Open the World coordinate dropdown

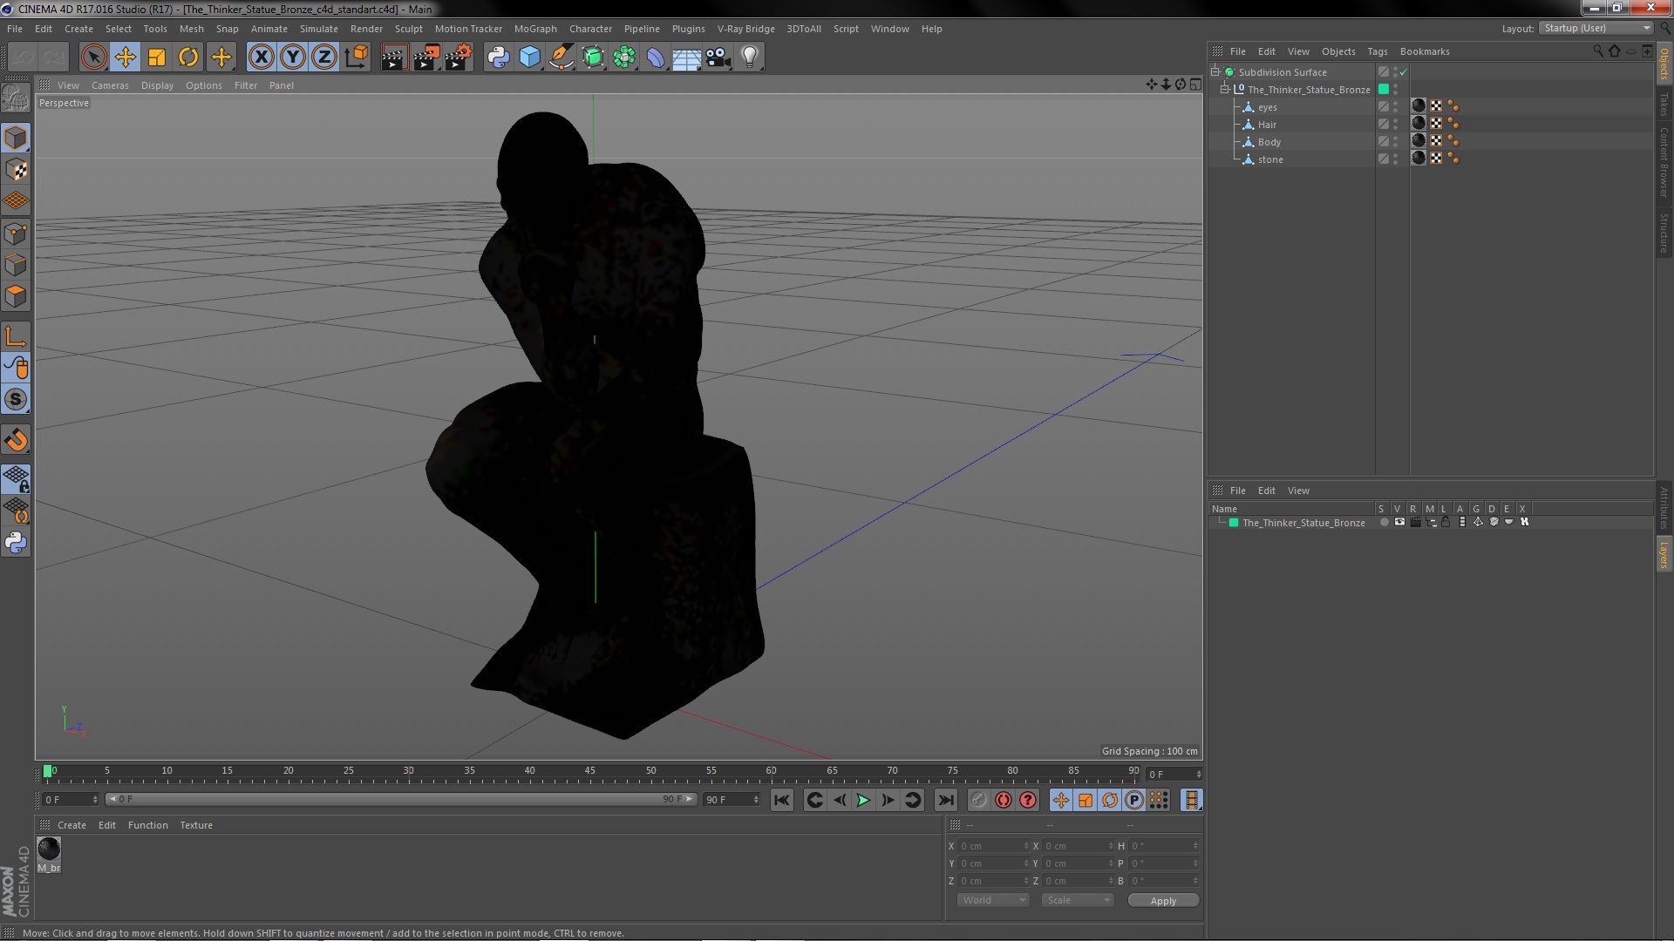(x=993, y=900)
